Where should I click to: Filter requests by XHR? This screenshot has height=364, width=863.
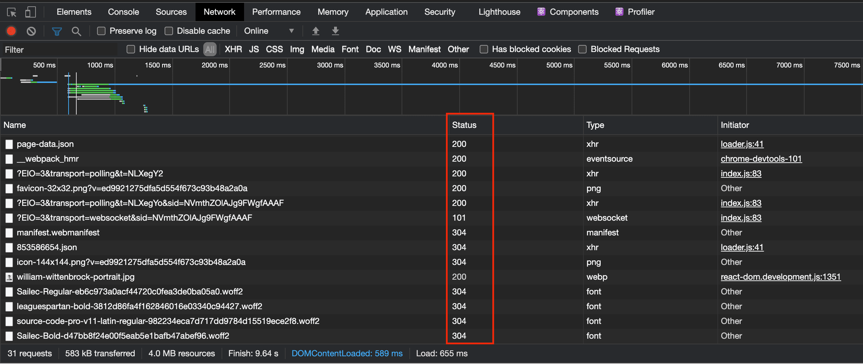point(234,49)
